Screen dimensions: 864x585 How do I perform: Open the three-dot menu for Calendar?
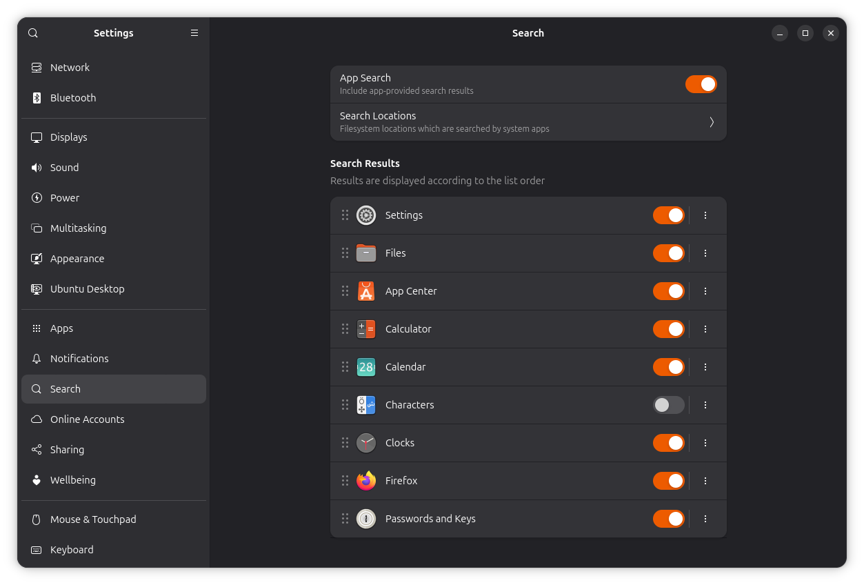[x=705, y=367]
